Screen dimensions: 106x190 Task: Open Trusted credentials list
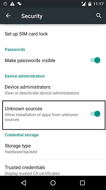tap(53, 170)
